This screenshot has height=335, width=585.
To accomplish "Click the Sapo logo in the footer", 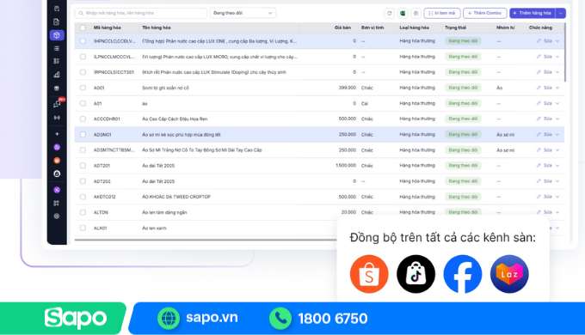I will point(76,318).
